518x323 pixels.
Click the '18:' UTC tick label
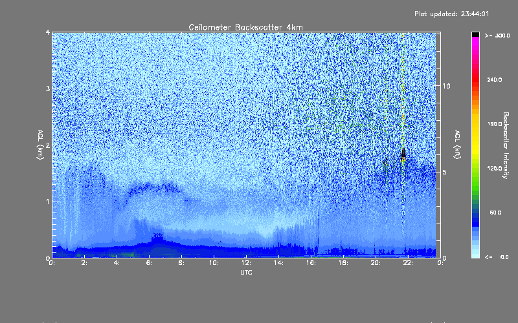click(x=343, y=263)
